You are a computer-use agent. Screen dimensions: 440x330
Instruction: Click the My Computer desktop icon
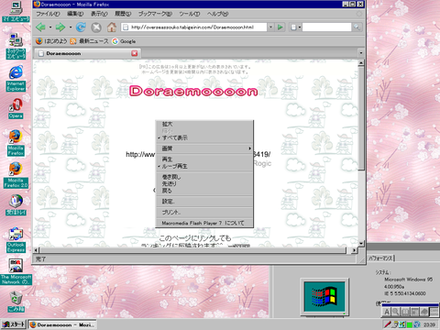point(16,12)
